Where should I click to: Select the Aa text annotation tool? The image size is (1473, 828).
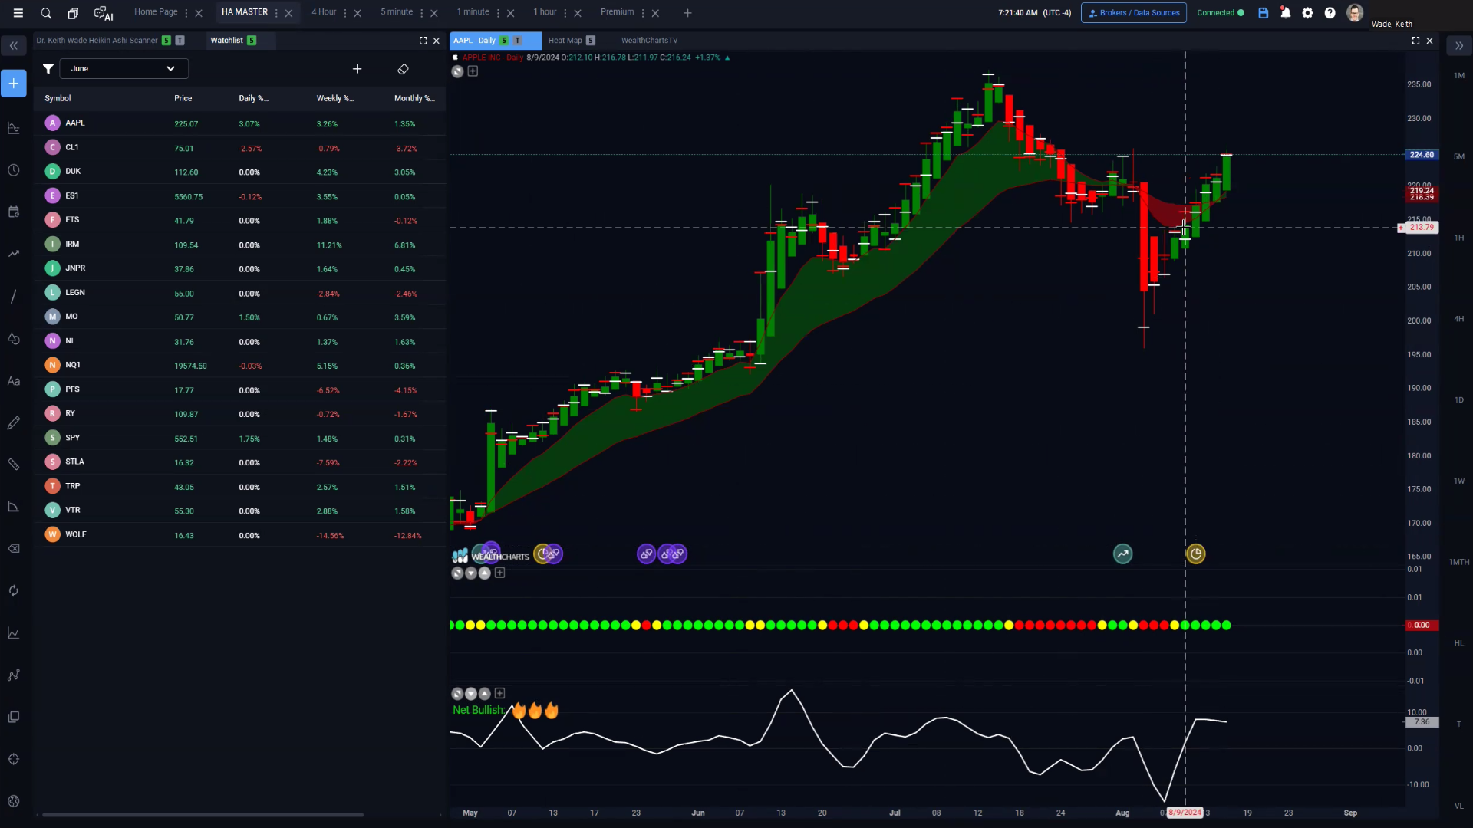click(14, 381)
